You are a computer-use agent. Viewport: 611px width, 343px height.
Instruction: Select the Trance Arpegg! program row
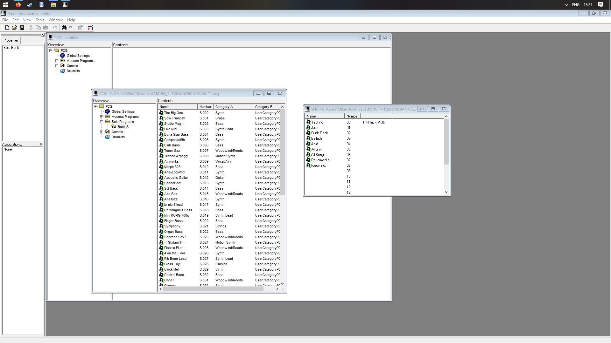point(176,156)
